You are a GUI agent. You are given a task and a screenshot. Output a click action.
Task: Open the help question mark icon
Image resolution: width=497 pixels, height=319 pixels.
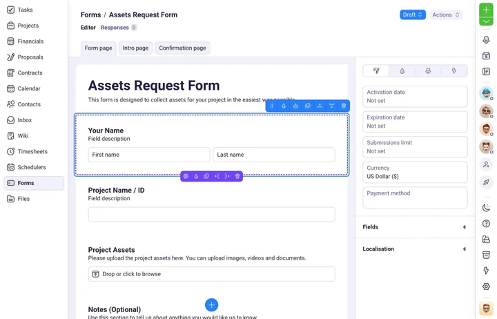click(486, 224)
